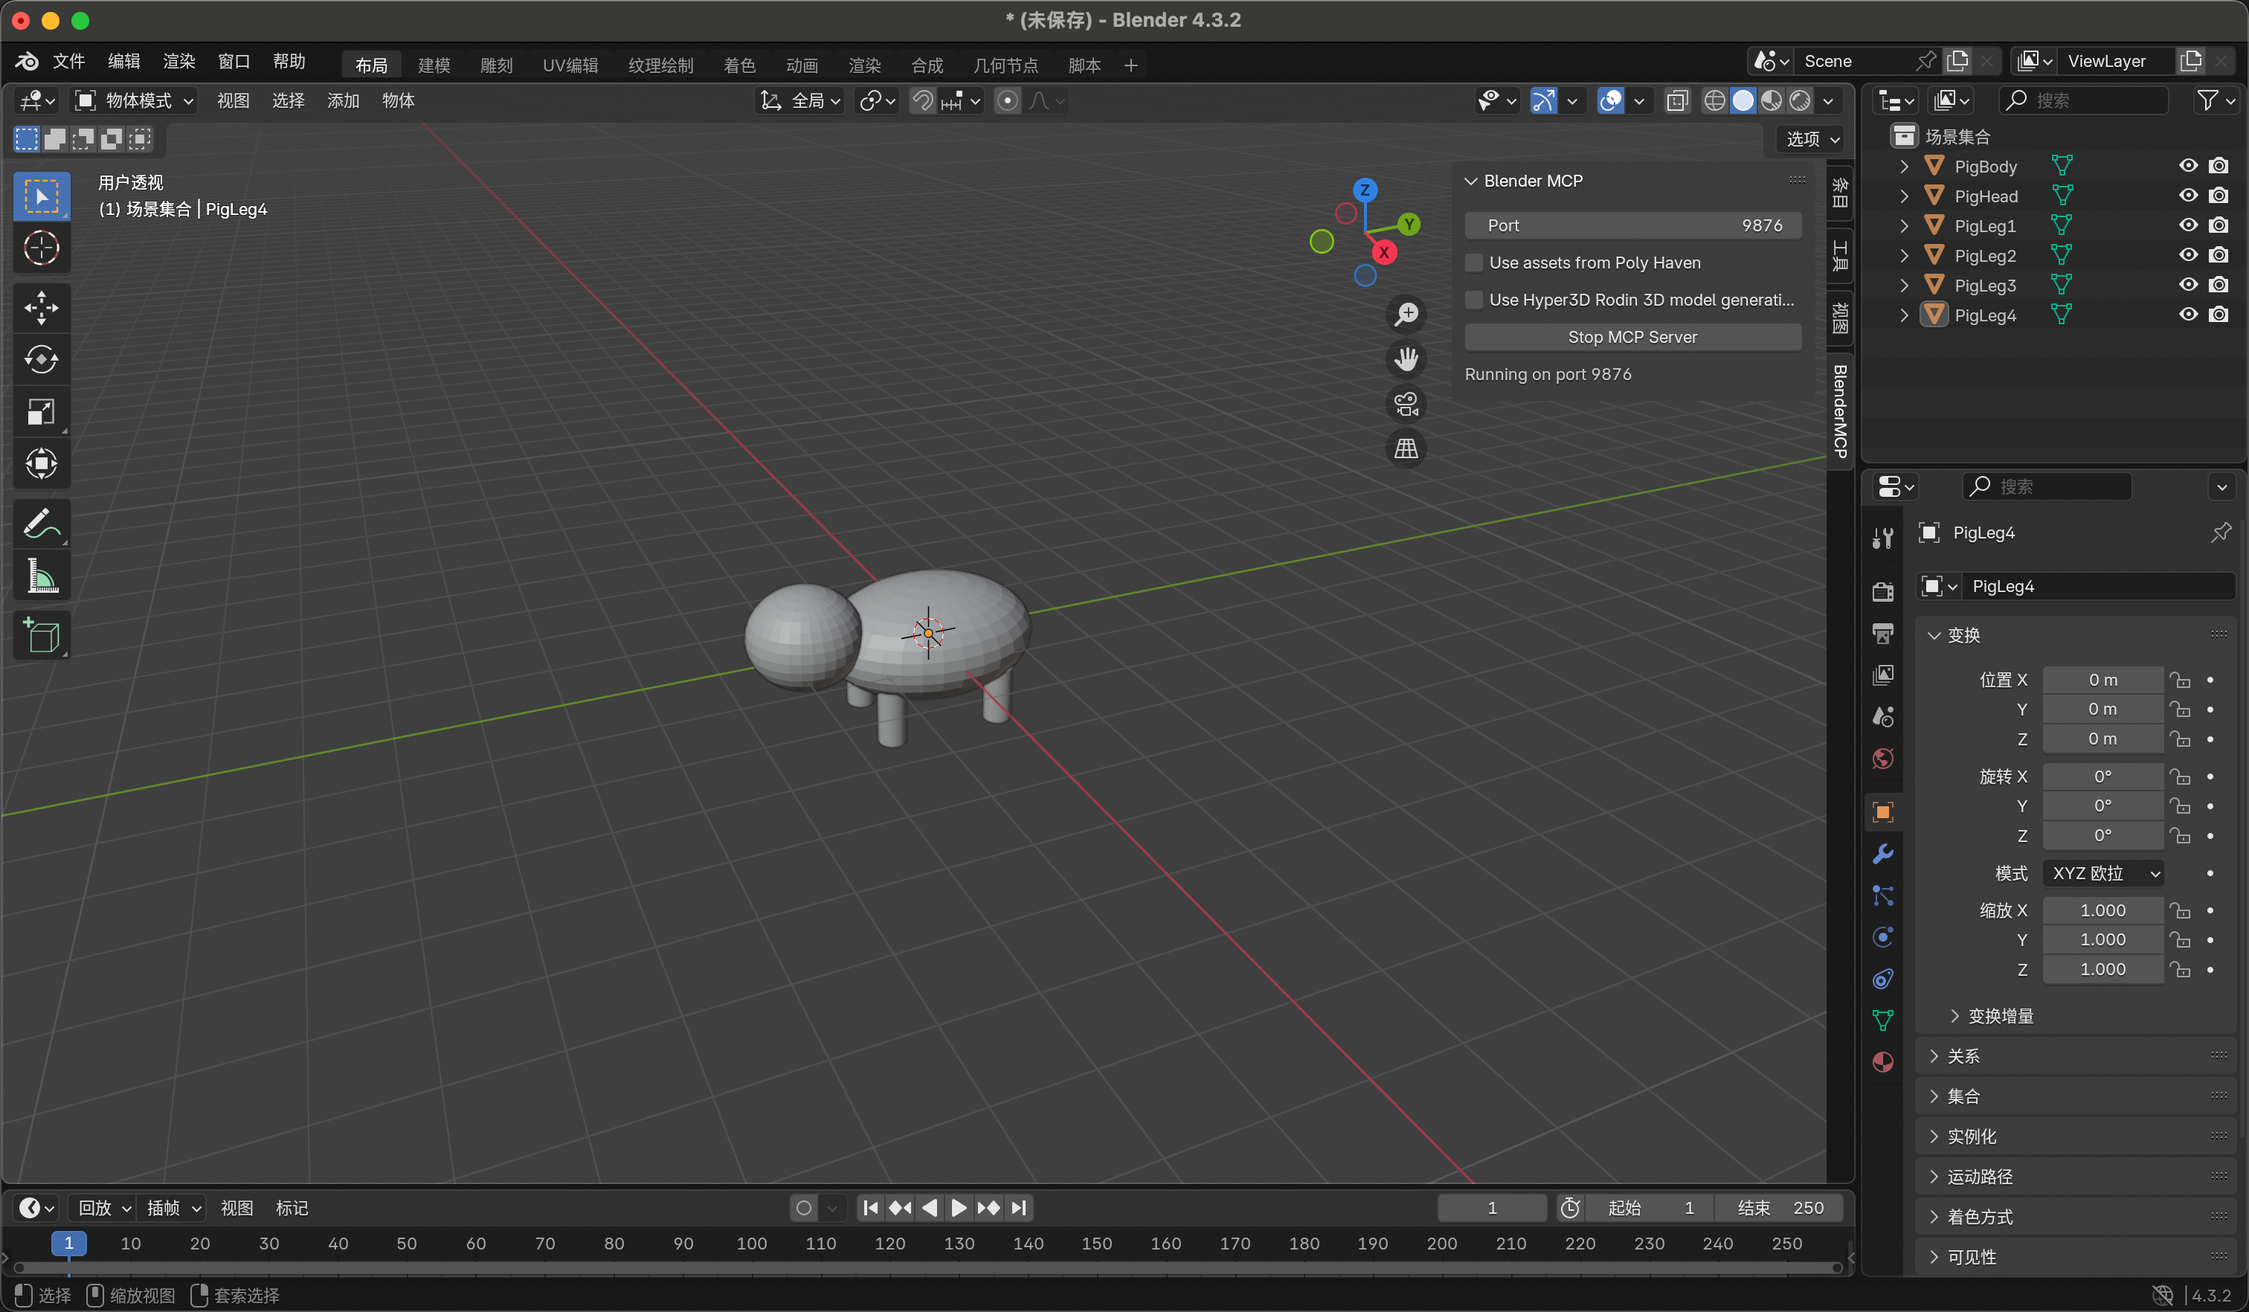Select the Rotate tool

click(41, 360)
